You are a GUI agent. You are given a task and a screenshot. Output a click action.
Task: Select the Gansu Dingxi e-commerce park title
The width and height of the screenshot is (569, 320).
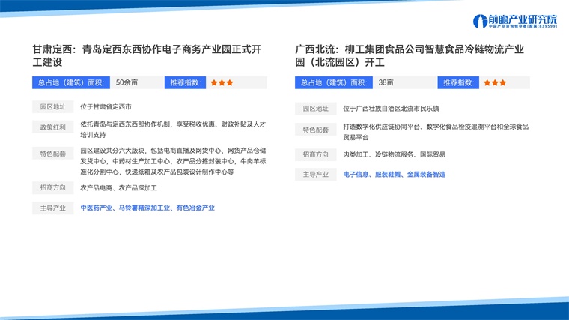coord(147,55)
